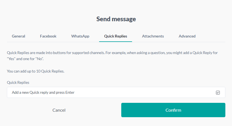Click the Quick Replies field label
This screenshot has width=232, height=126.
click(18, 82)
